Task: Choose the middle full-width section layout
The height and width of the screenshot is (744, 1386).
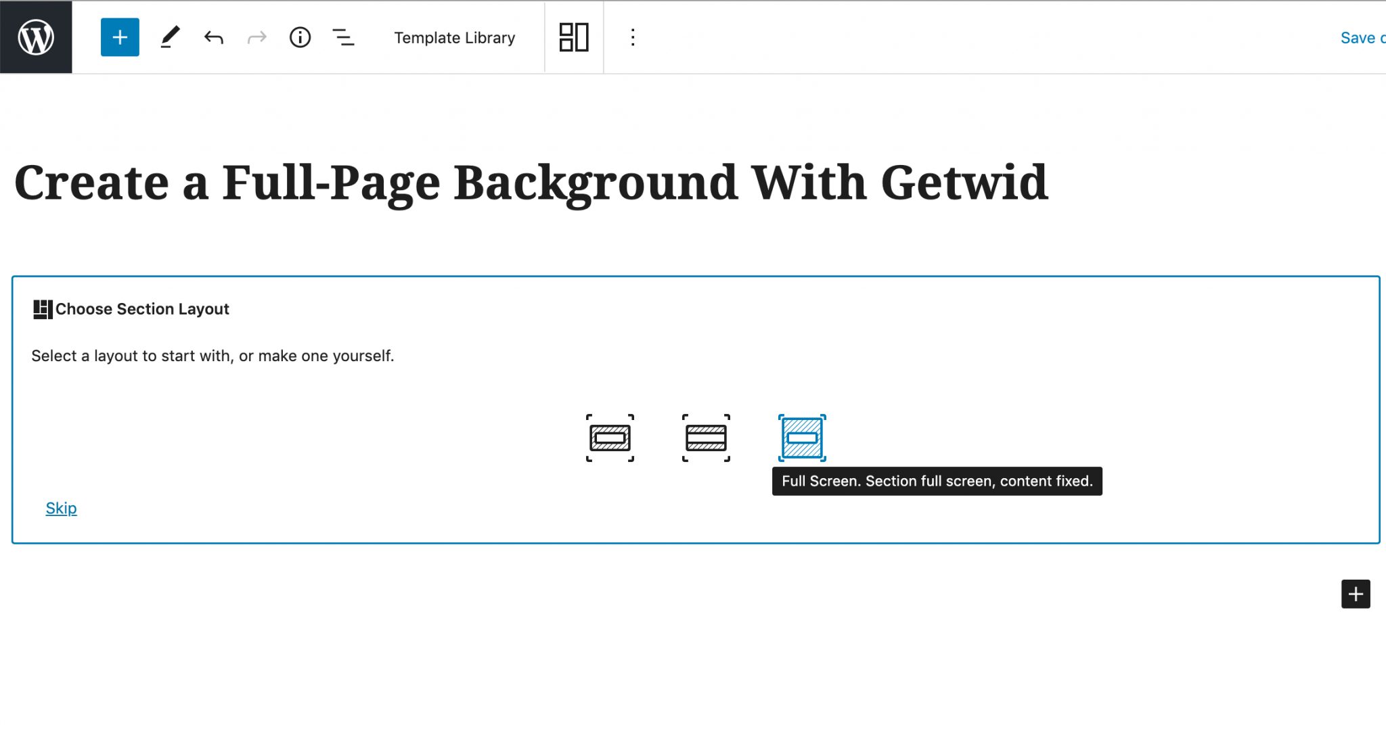Action: coord(706,438)
